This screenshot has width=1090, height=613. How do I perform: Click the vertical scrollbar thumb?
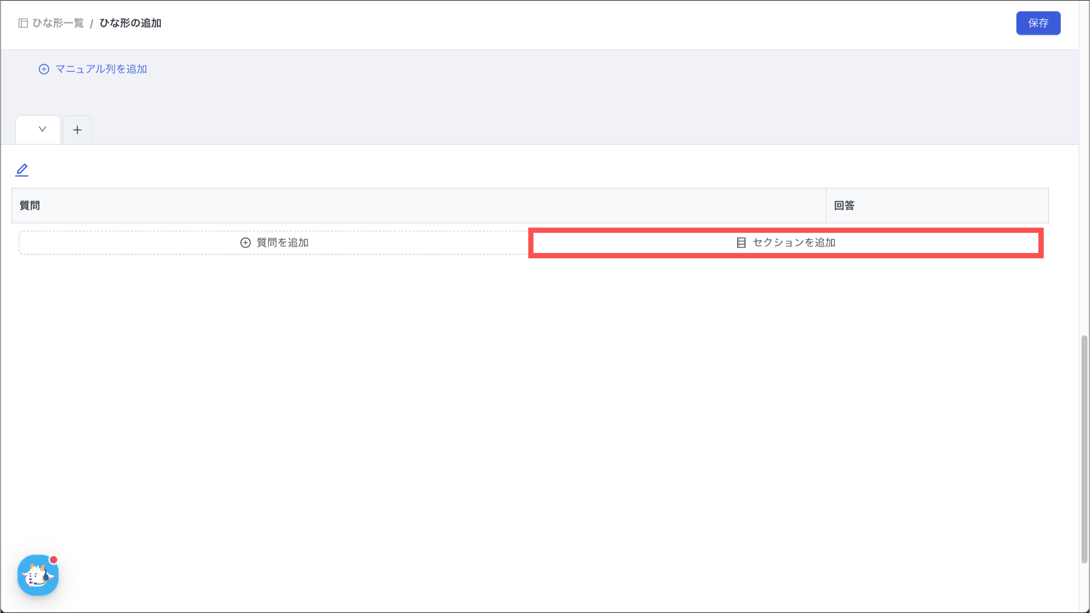[x=1084, y=448]
